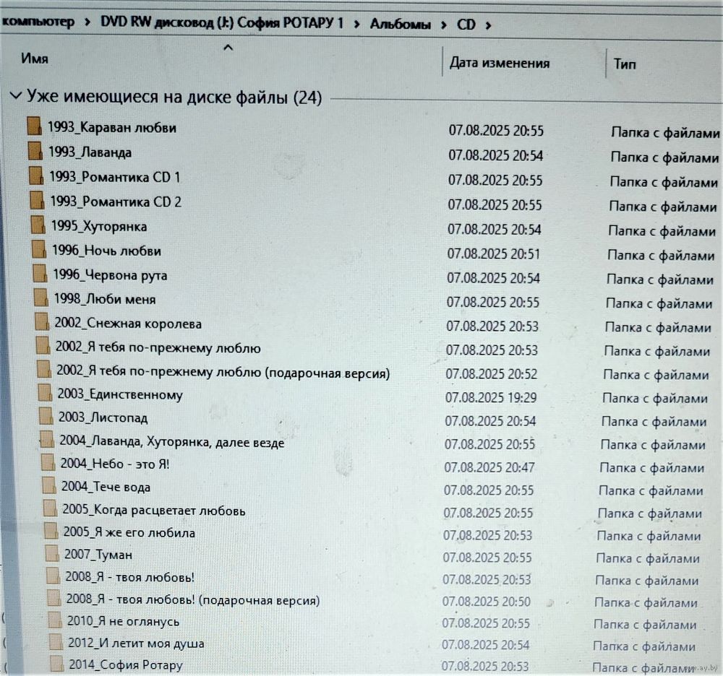Click folder icon of 1993_Романтика CD 1
723x676 pixels.
(36, 175)
